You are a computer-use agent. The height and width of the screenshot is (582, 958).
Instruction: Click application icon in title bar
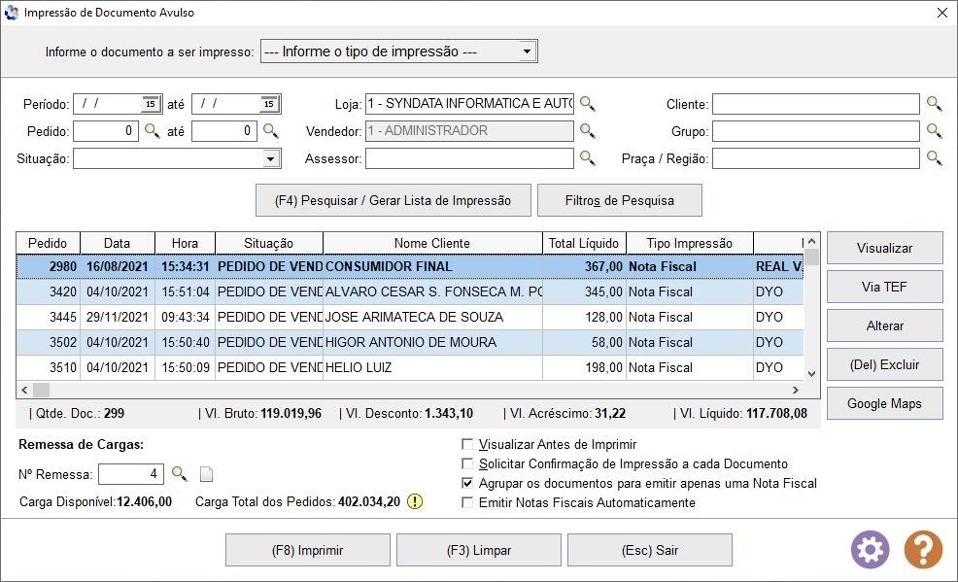tap(11, 13)
